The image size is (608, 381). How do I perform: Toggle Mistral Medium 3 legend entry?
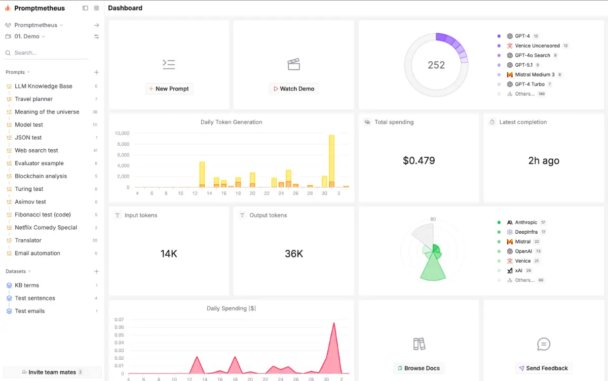pyautogui.click(x=534, y=75)
